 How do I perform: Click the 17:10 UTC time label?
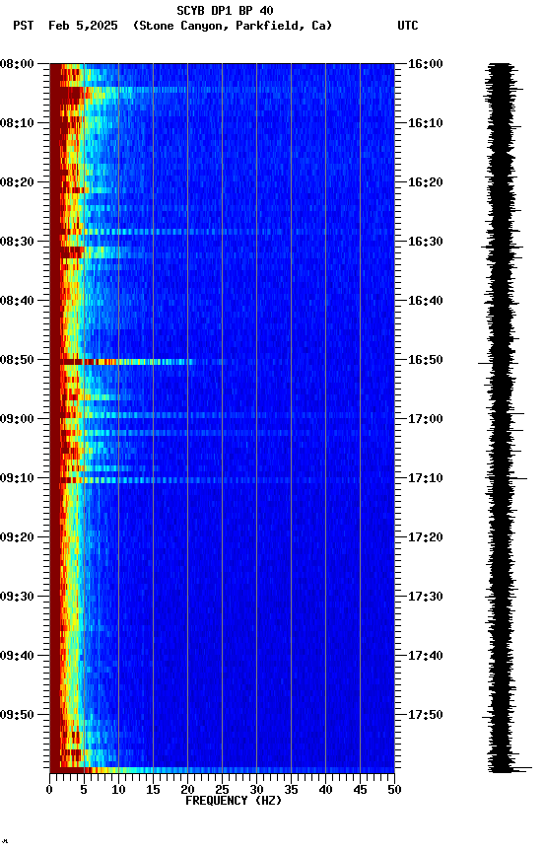(425, 478)
